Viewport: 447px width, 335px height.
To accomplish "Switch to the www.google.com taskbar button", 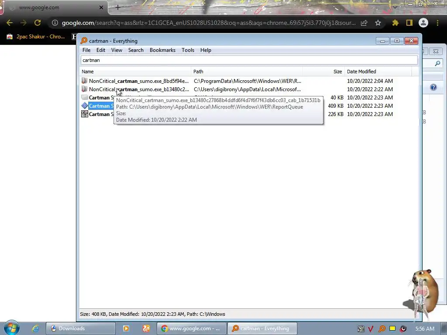I will coord(192,328).
